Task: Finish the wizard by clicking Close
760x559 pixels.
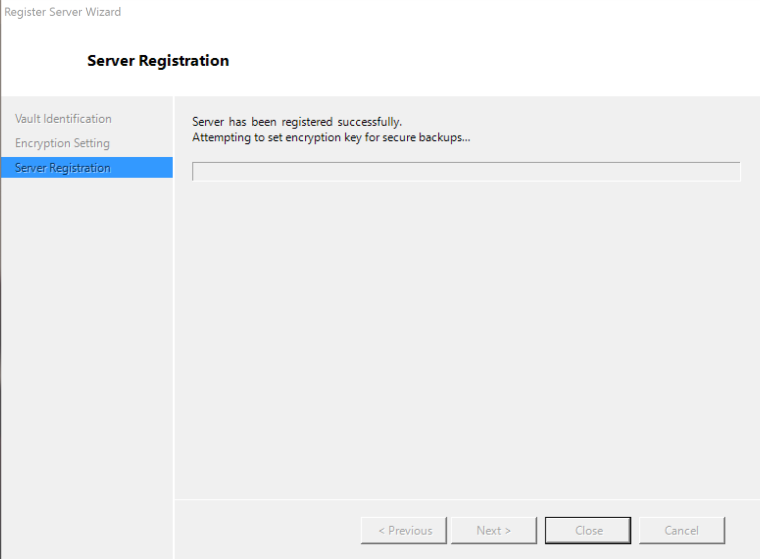Action: click(x=587, y=530)
